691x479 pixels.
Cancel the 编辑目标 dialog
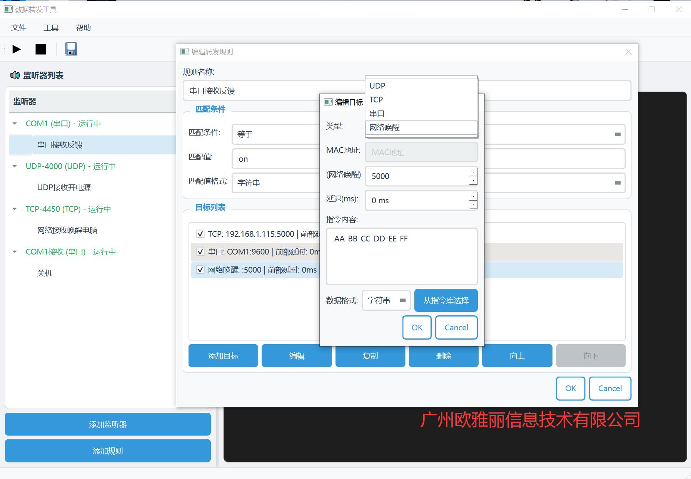[x=456, y=328]
